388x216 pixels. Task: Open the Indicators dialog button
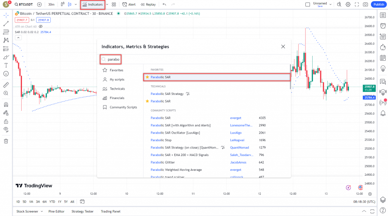92,5
